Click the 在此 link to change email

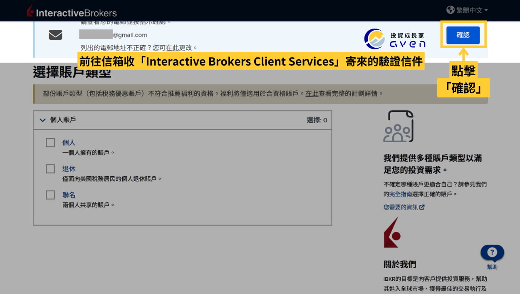(172, 48)
